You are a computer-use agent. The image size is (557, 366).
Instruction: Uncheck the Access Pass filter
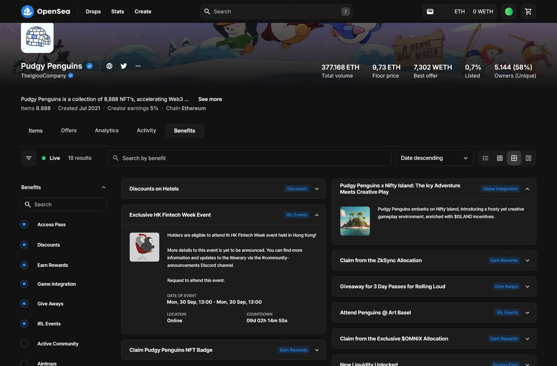(x=24, y=225)
